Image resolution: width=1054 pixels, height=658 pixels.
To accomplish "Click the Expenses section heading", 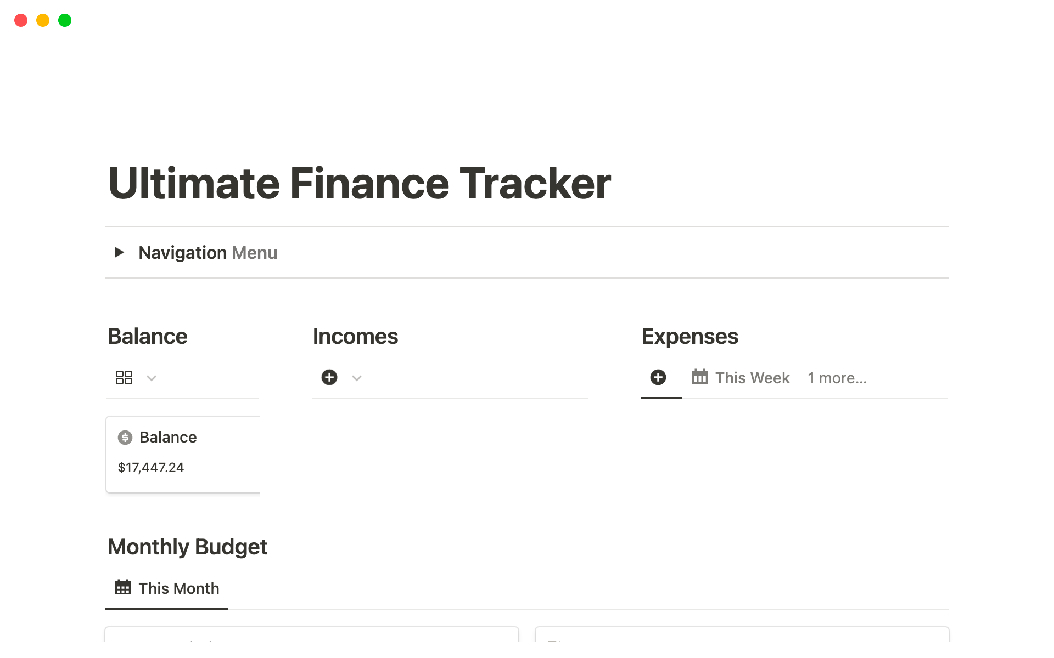I will pos(690,337).
